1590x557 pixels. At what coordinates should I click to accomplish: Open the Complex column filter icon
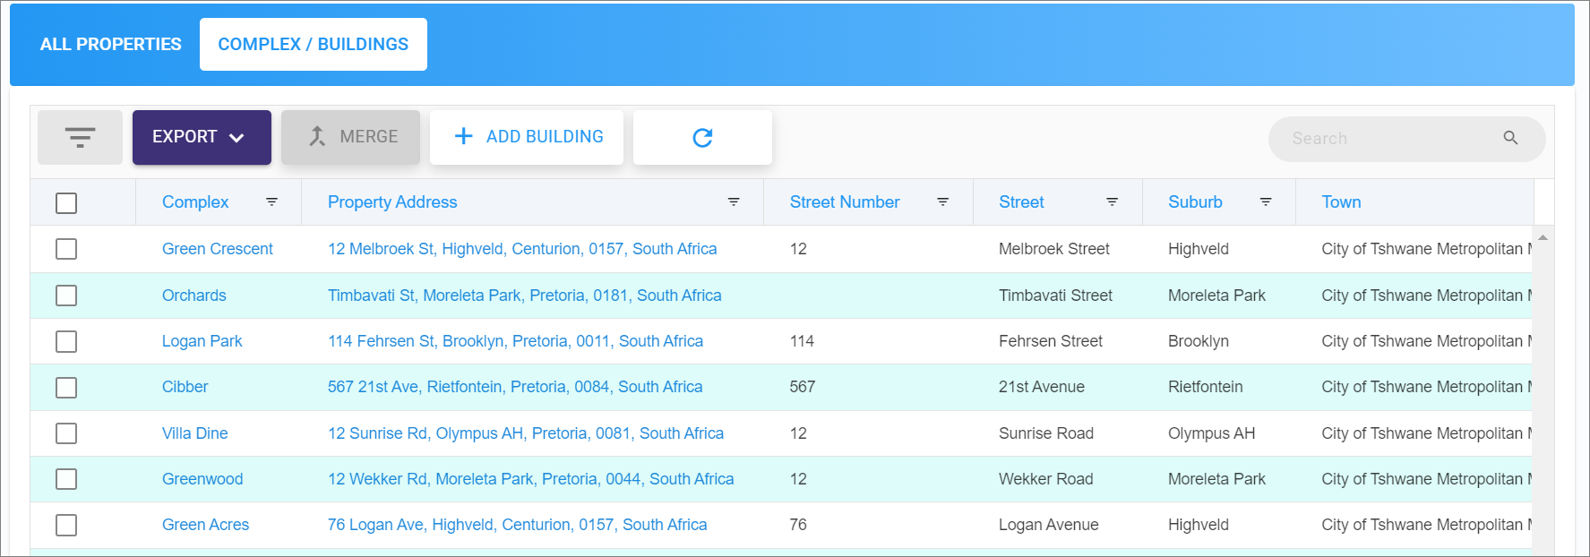(271, 202)
